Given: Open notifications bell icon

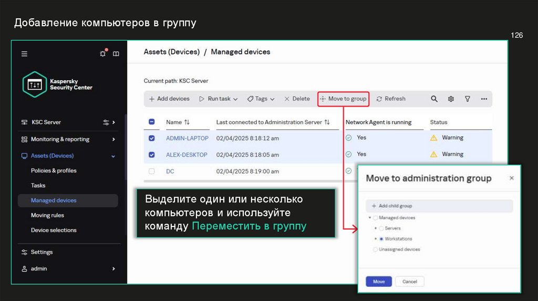Looking at the screenshot, I should 103,53.
